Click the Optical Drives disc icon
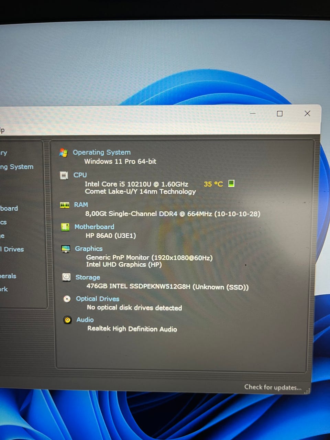330x440 pixels. pyautogui.click(x=67, y=299)
